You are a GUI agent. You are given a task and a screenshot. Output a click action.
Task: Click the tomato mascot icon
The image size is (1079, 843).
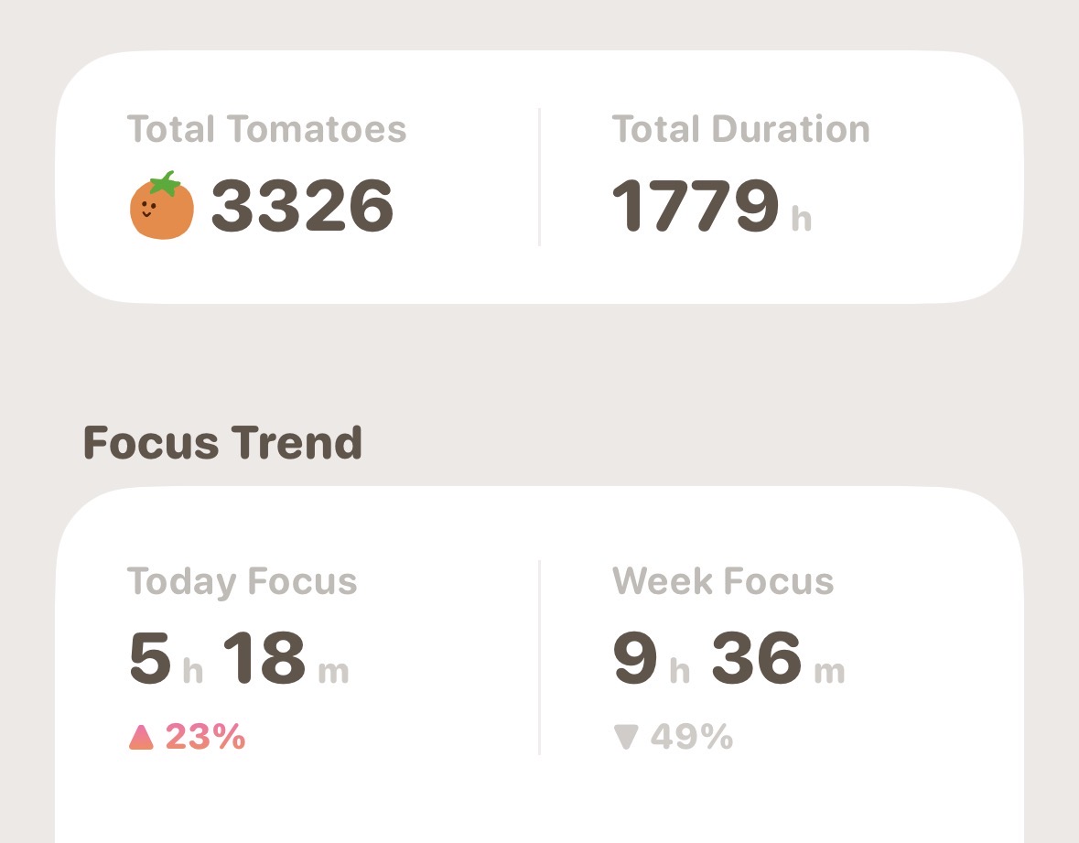(x=162, y=205)
